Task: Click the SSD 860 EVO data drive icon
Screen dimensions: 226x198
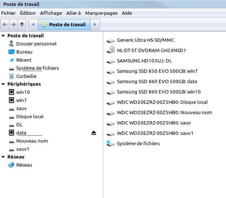Action: pos(111,82)
